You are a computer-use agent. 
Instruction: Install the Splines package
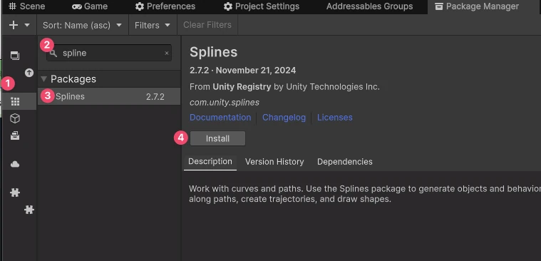click(217, 138)
